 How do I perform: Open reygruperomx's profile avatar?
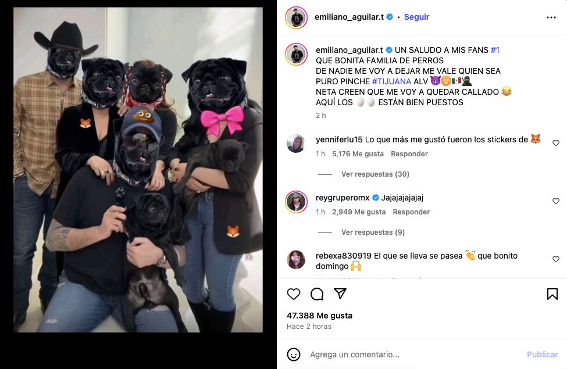(296, 202)
